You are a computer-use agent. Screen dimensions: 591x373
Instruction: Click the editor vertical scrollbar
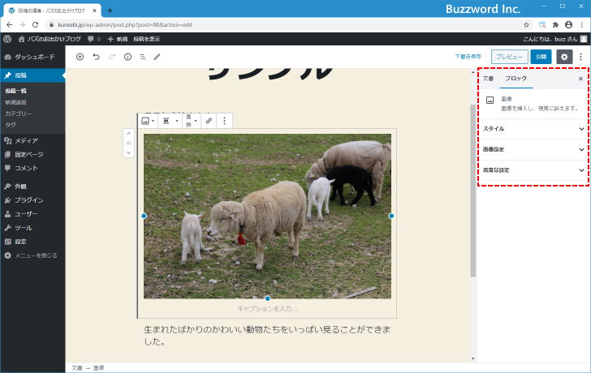point(472,190)
